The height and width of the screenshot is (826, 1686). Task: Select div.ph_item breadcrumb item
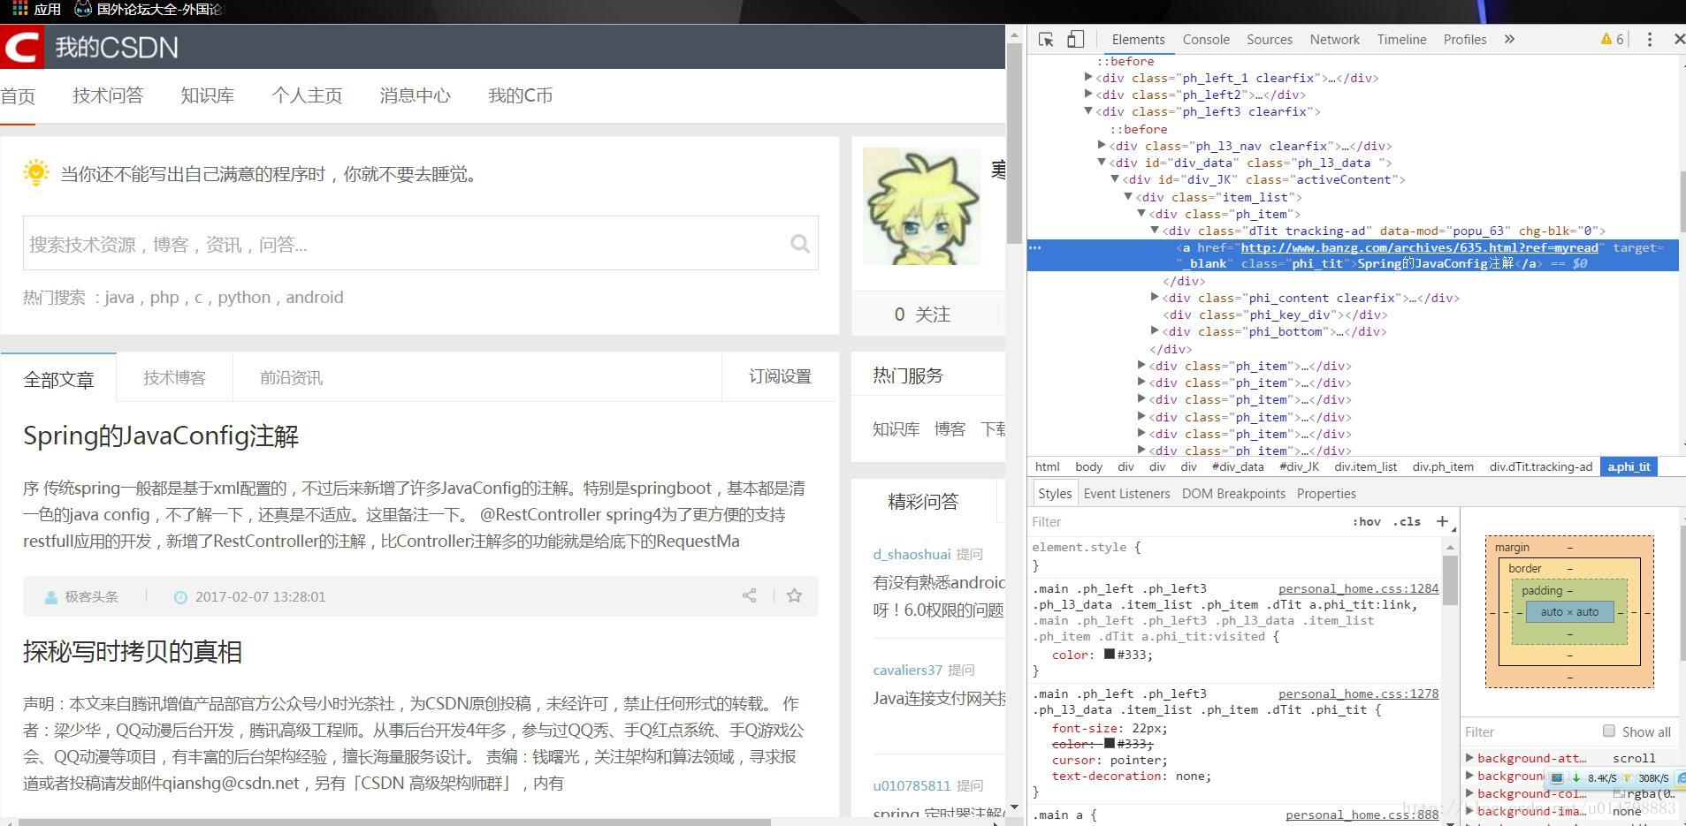click(x=1443, y=466)
